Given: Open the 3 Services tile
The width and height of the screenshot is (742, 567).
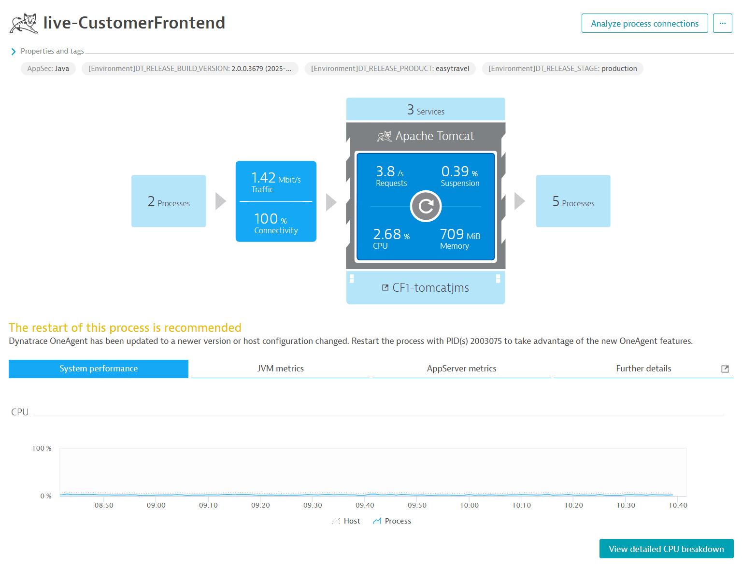Looking at the screenshot, I should (x=426, y=109).
